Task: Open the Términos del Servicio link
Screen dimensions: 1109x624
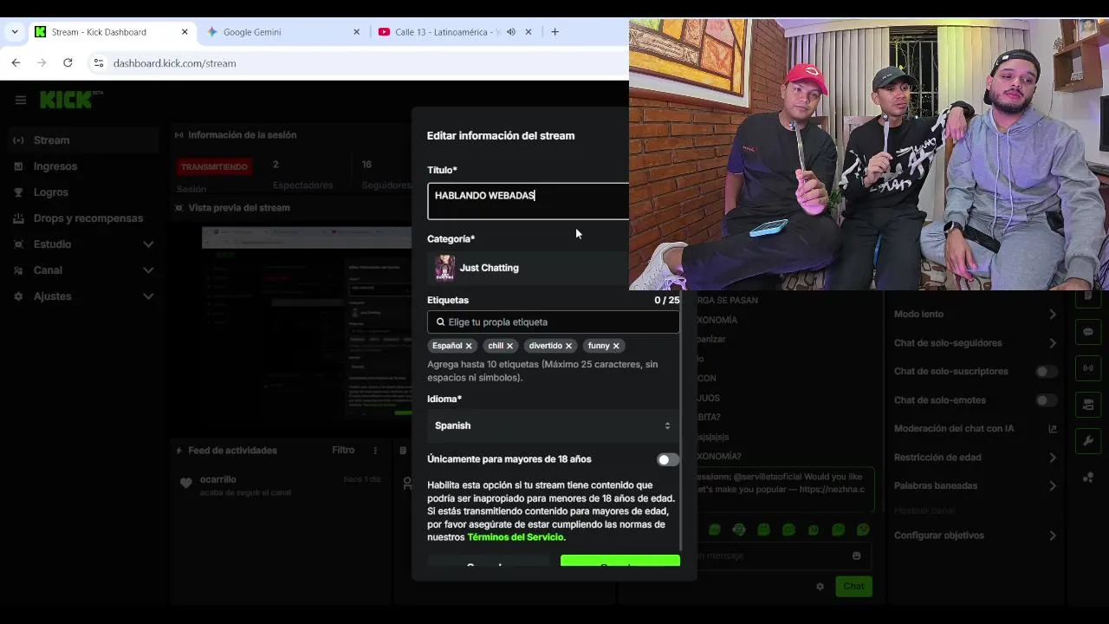Action: [515, 537]
